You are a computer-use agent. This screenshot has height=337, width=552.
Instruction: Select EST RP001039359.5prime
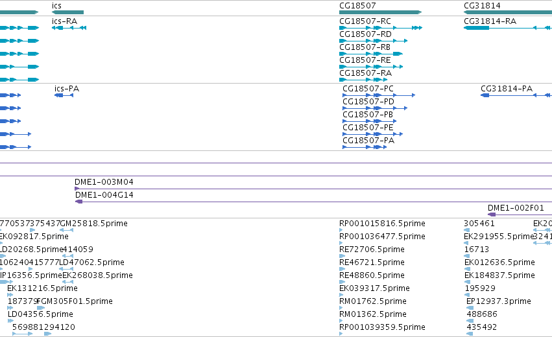[x=382, y=327]
